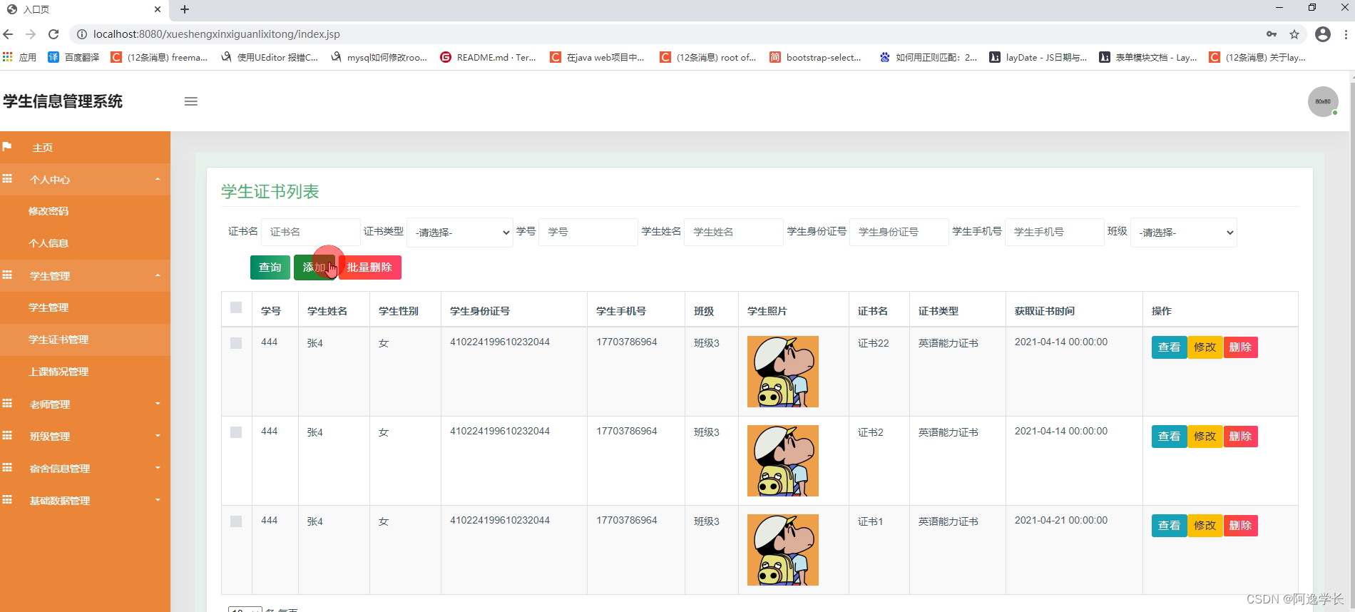The image size is (1355, 612).
Task: Open the saved passwords key icon
Action: tap(1272, 34)
